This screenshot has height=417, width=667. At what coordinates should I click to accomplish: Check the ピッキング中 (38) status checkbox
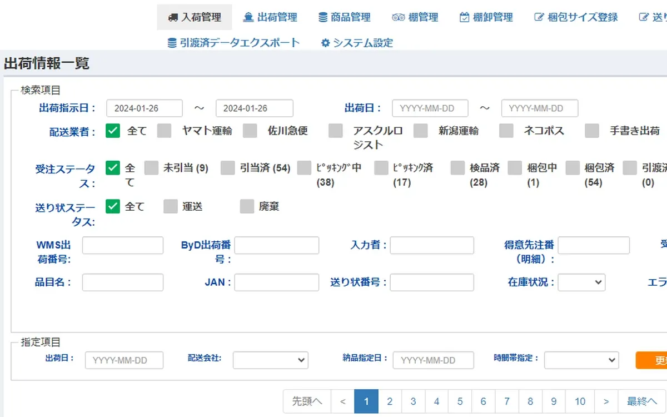click(304, 168)
